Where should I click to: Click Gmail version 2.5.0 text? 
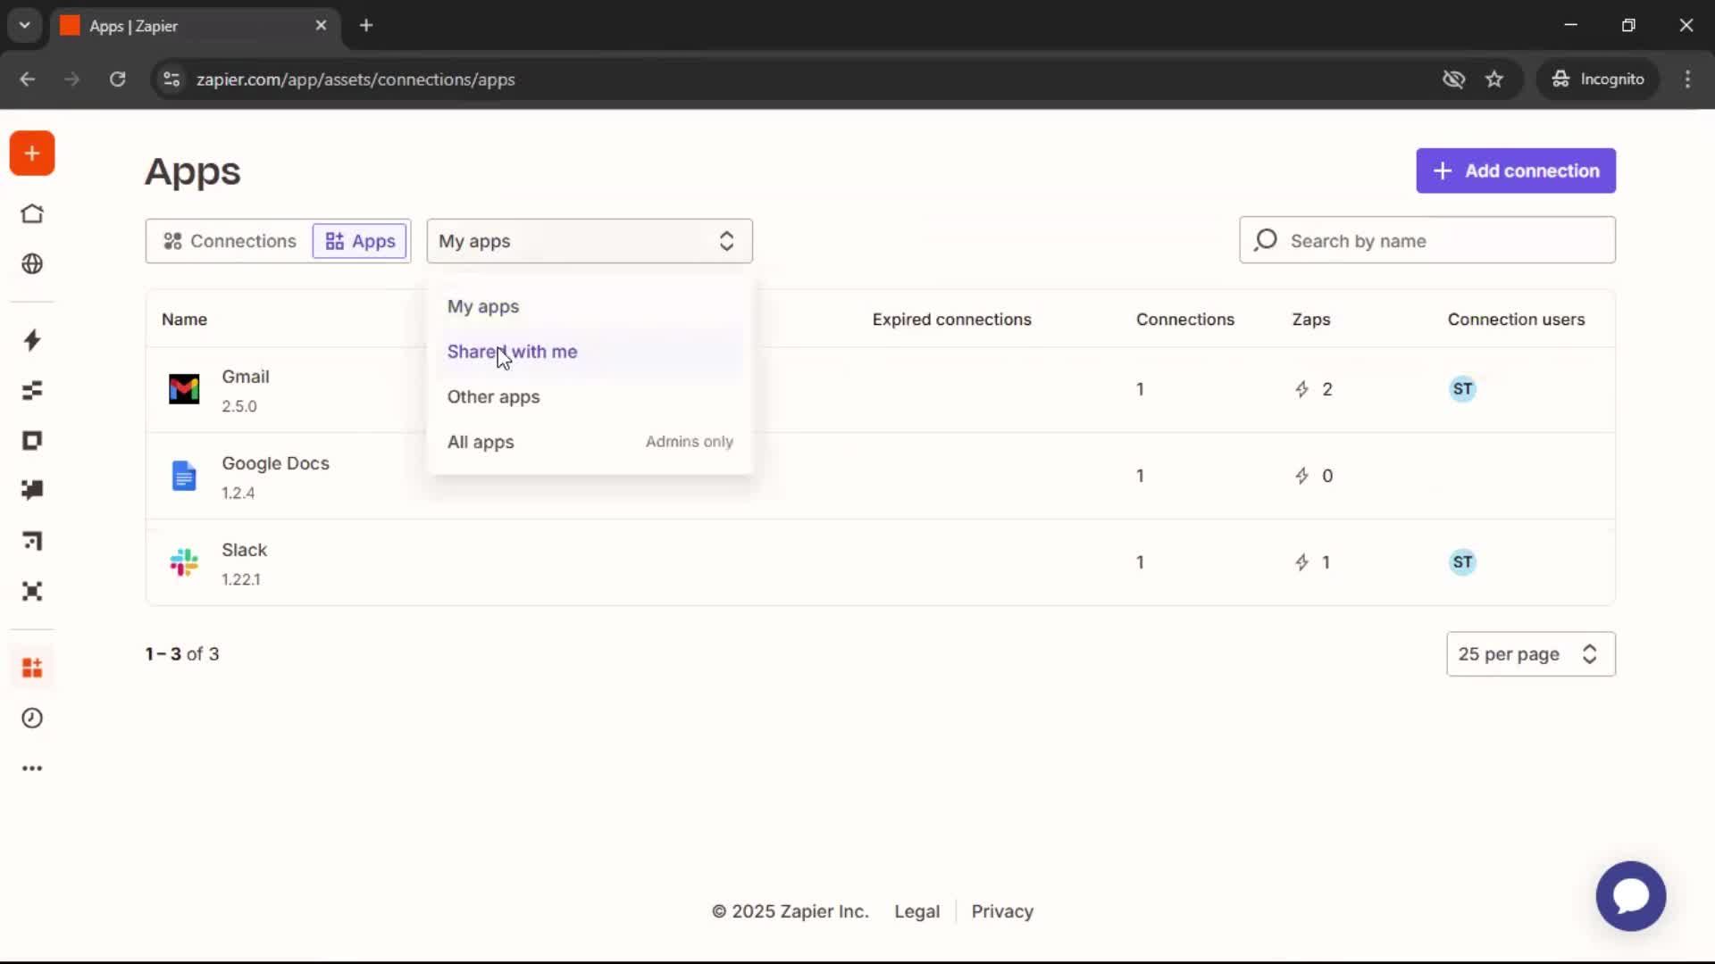coord(239,406)
